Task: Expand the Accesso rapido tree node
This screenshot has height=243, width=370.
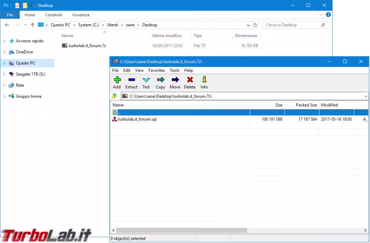Action: coord(4,41)
